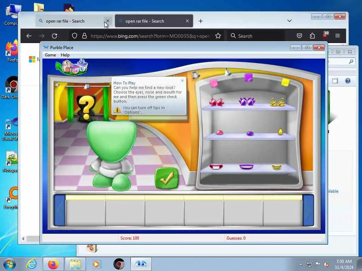Click the Firefox URL address bar
The image size is (362, 271).
pyautogui.click(x=150, y=36)
